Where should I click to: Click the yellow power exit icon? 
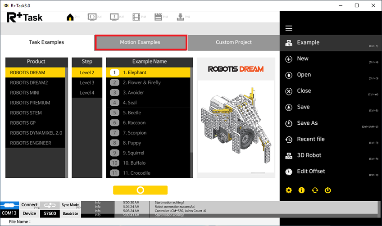click(x=328, y=190)
